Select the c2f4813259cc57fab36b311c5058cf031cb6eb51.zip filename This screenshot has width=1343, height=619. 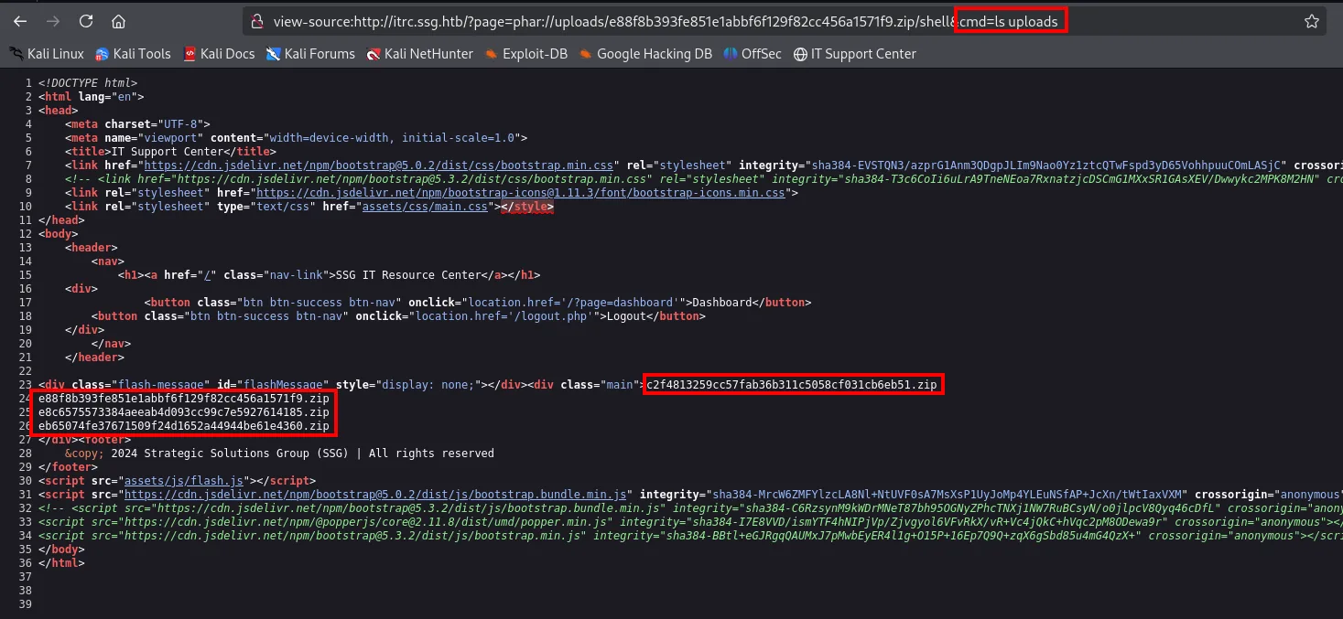(792, 385)
